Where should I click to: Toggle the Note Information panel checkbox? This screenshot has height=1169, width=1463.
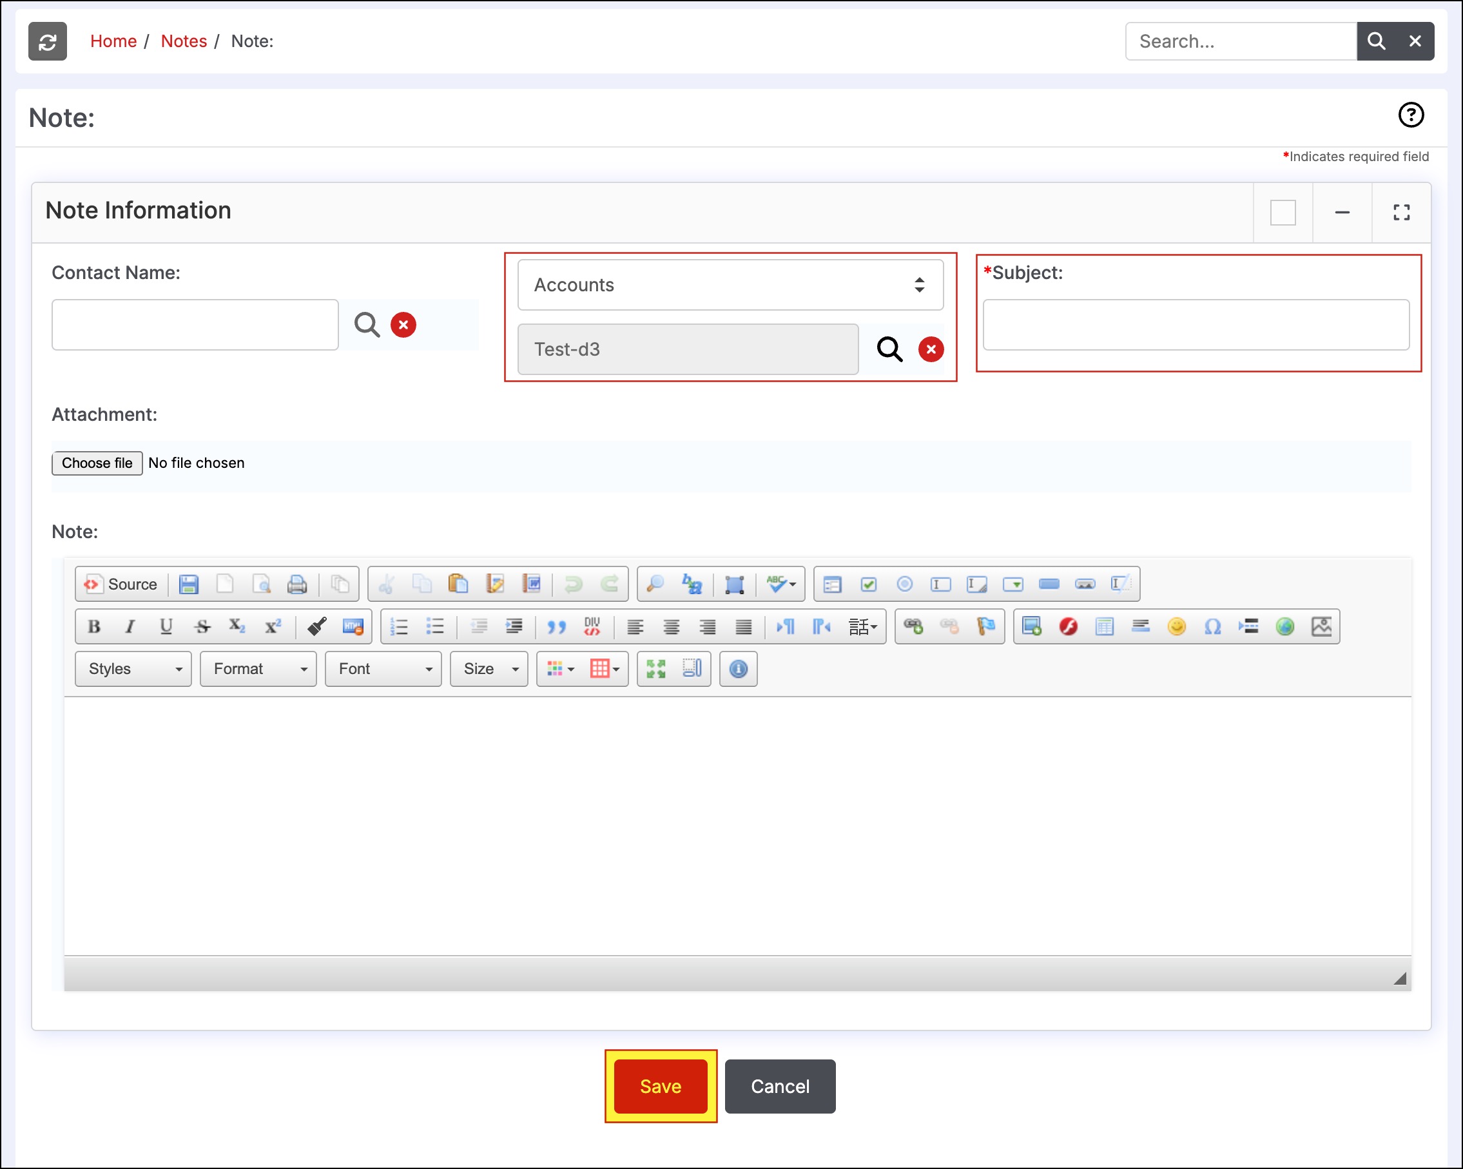tap(1283, 213)
